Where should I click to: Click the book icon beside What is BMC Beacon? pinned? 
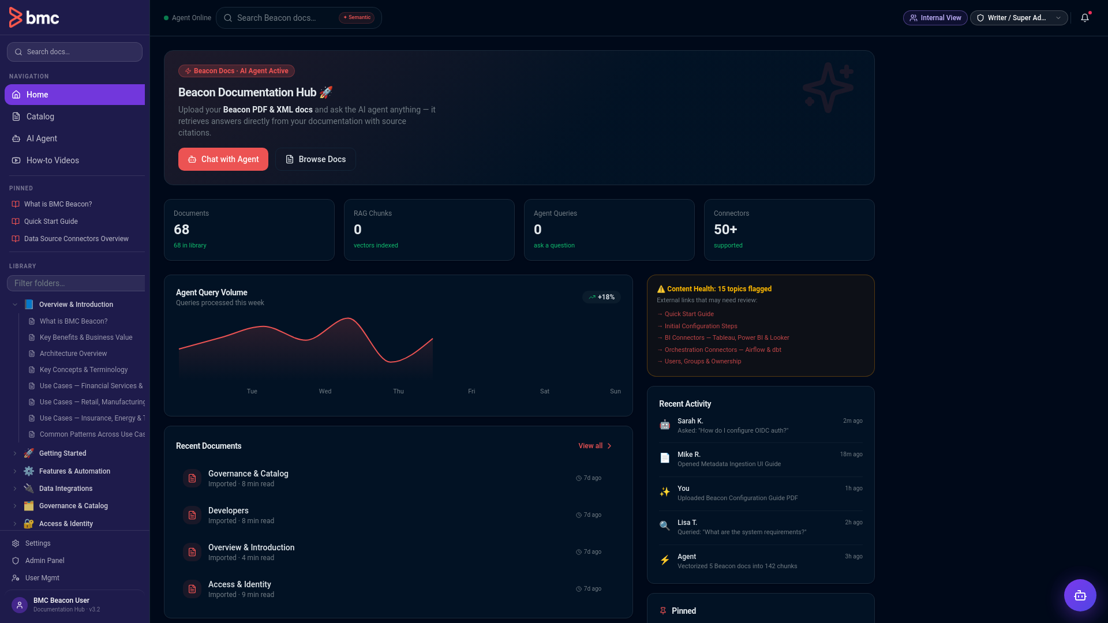pos(16,204)
